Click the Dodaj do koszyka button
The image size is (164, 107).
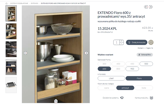coord(137,42)
